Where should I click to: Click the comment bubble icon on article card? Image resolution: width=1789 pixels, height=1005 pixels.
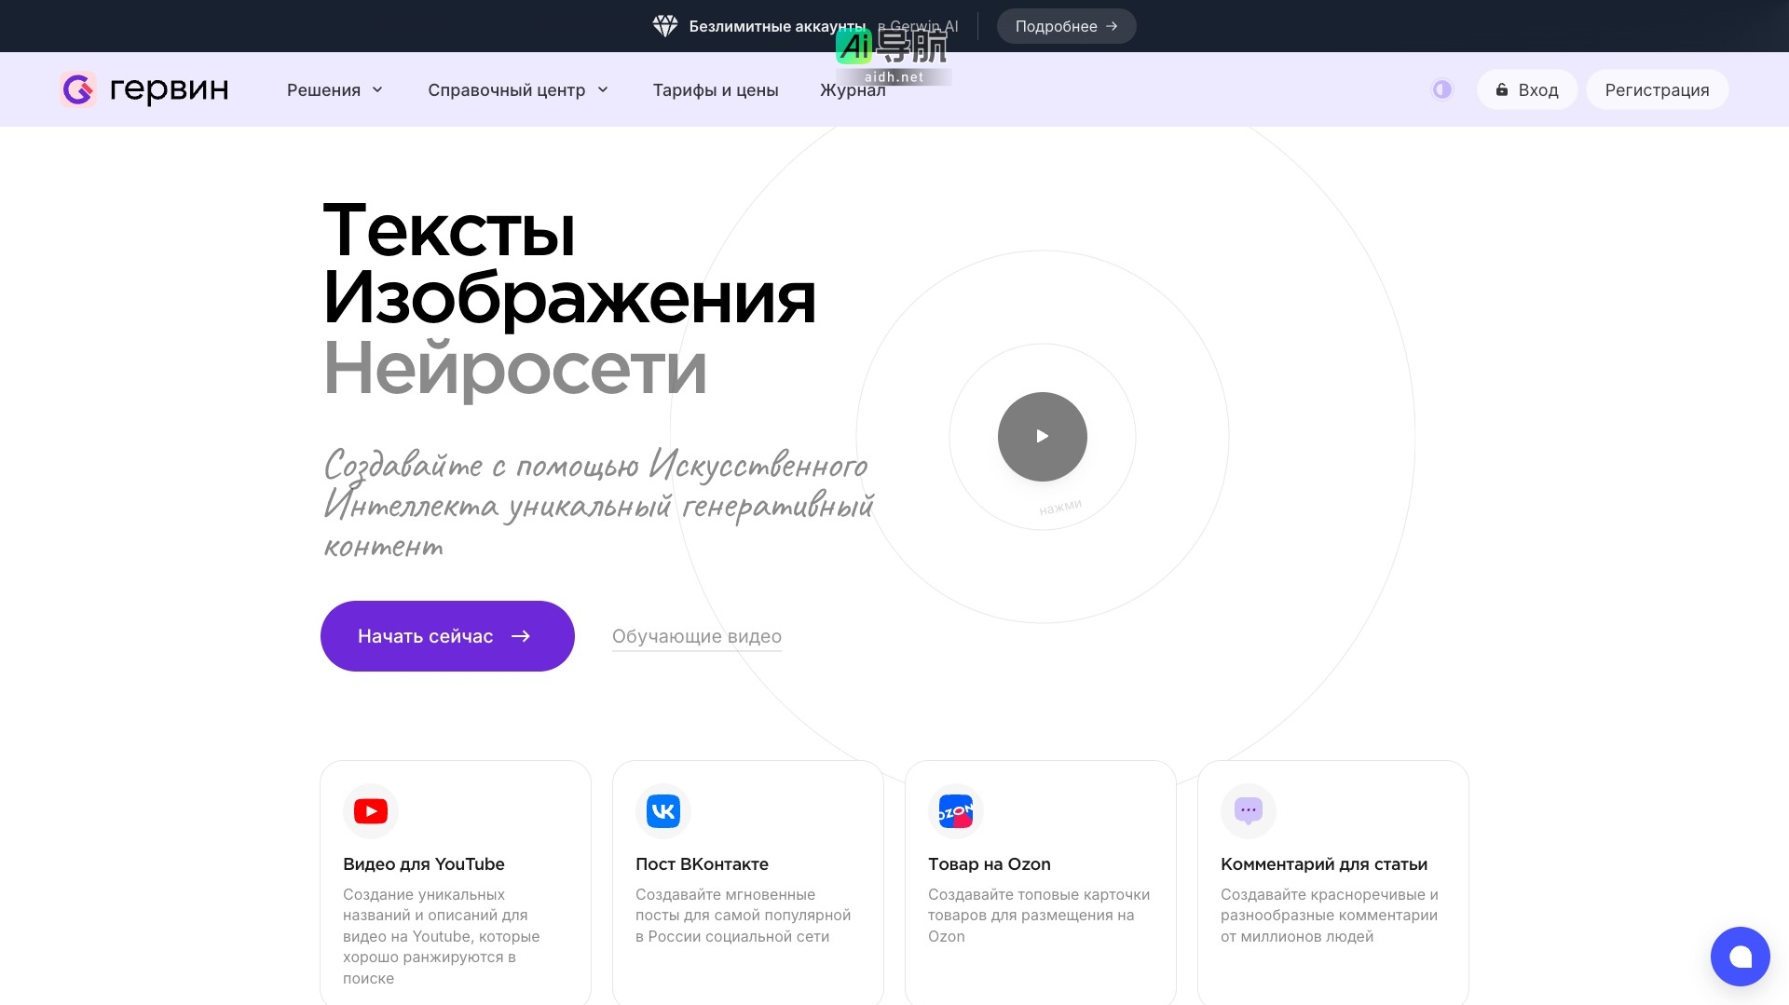coord(1248,811)
